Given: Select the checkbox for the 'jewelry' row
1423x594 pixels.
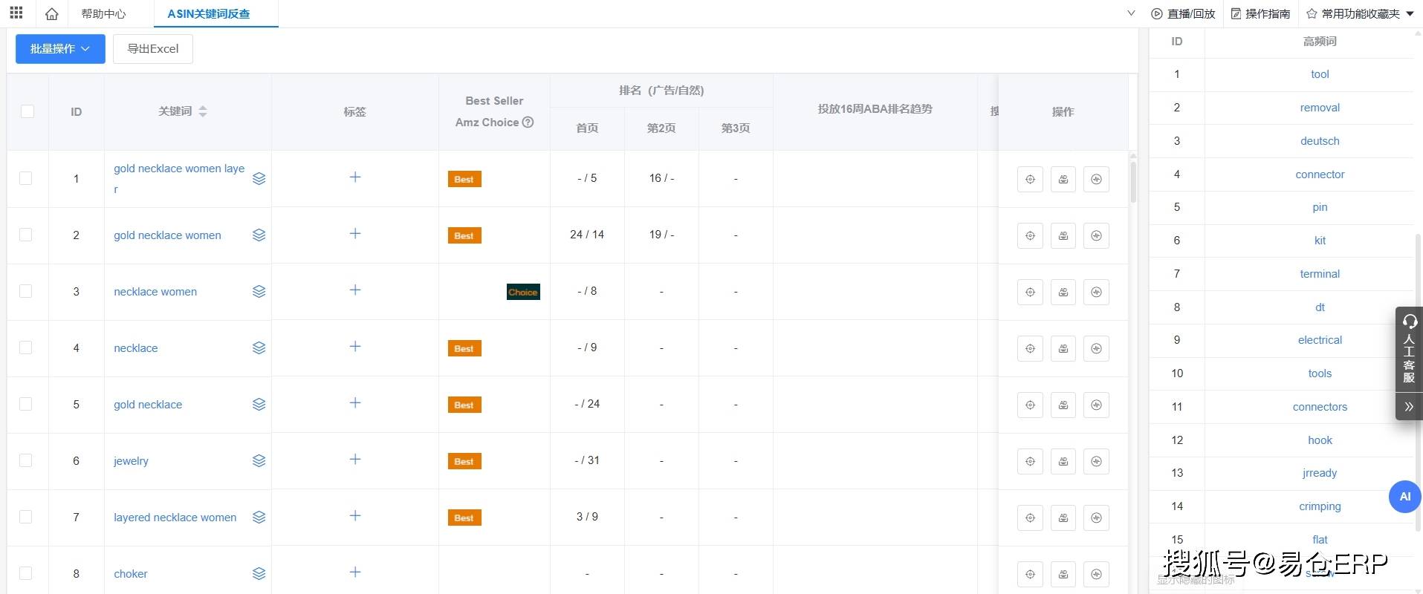Looking at the screenshot, I should 26,460.
